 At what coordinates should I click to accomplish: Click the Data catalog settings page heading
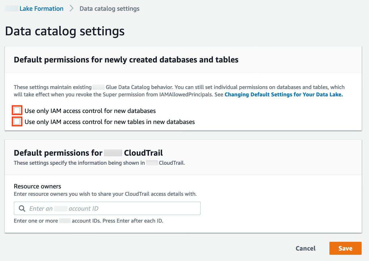tap(65, 31)
